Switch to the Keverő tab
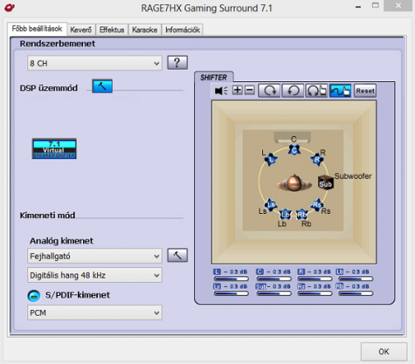The height and width of the screenshot is (364, 415). point(81,30)
